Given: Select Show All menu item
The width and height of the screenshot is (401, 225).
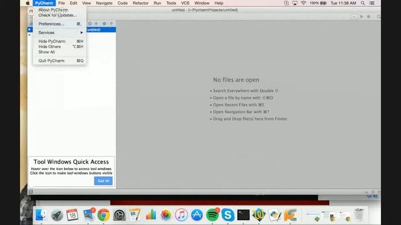Looking at the screenshot, I should 60,52.
